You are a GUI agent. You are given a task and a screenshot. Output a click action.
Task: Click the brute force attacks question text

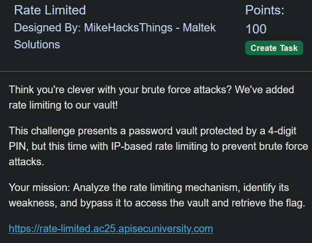[187, 90]
